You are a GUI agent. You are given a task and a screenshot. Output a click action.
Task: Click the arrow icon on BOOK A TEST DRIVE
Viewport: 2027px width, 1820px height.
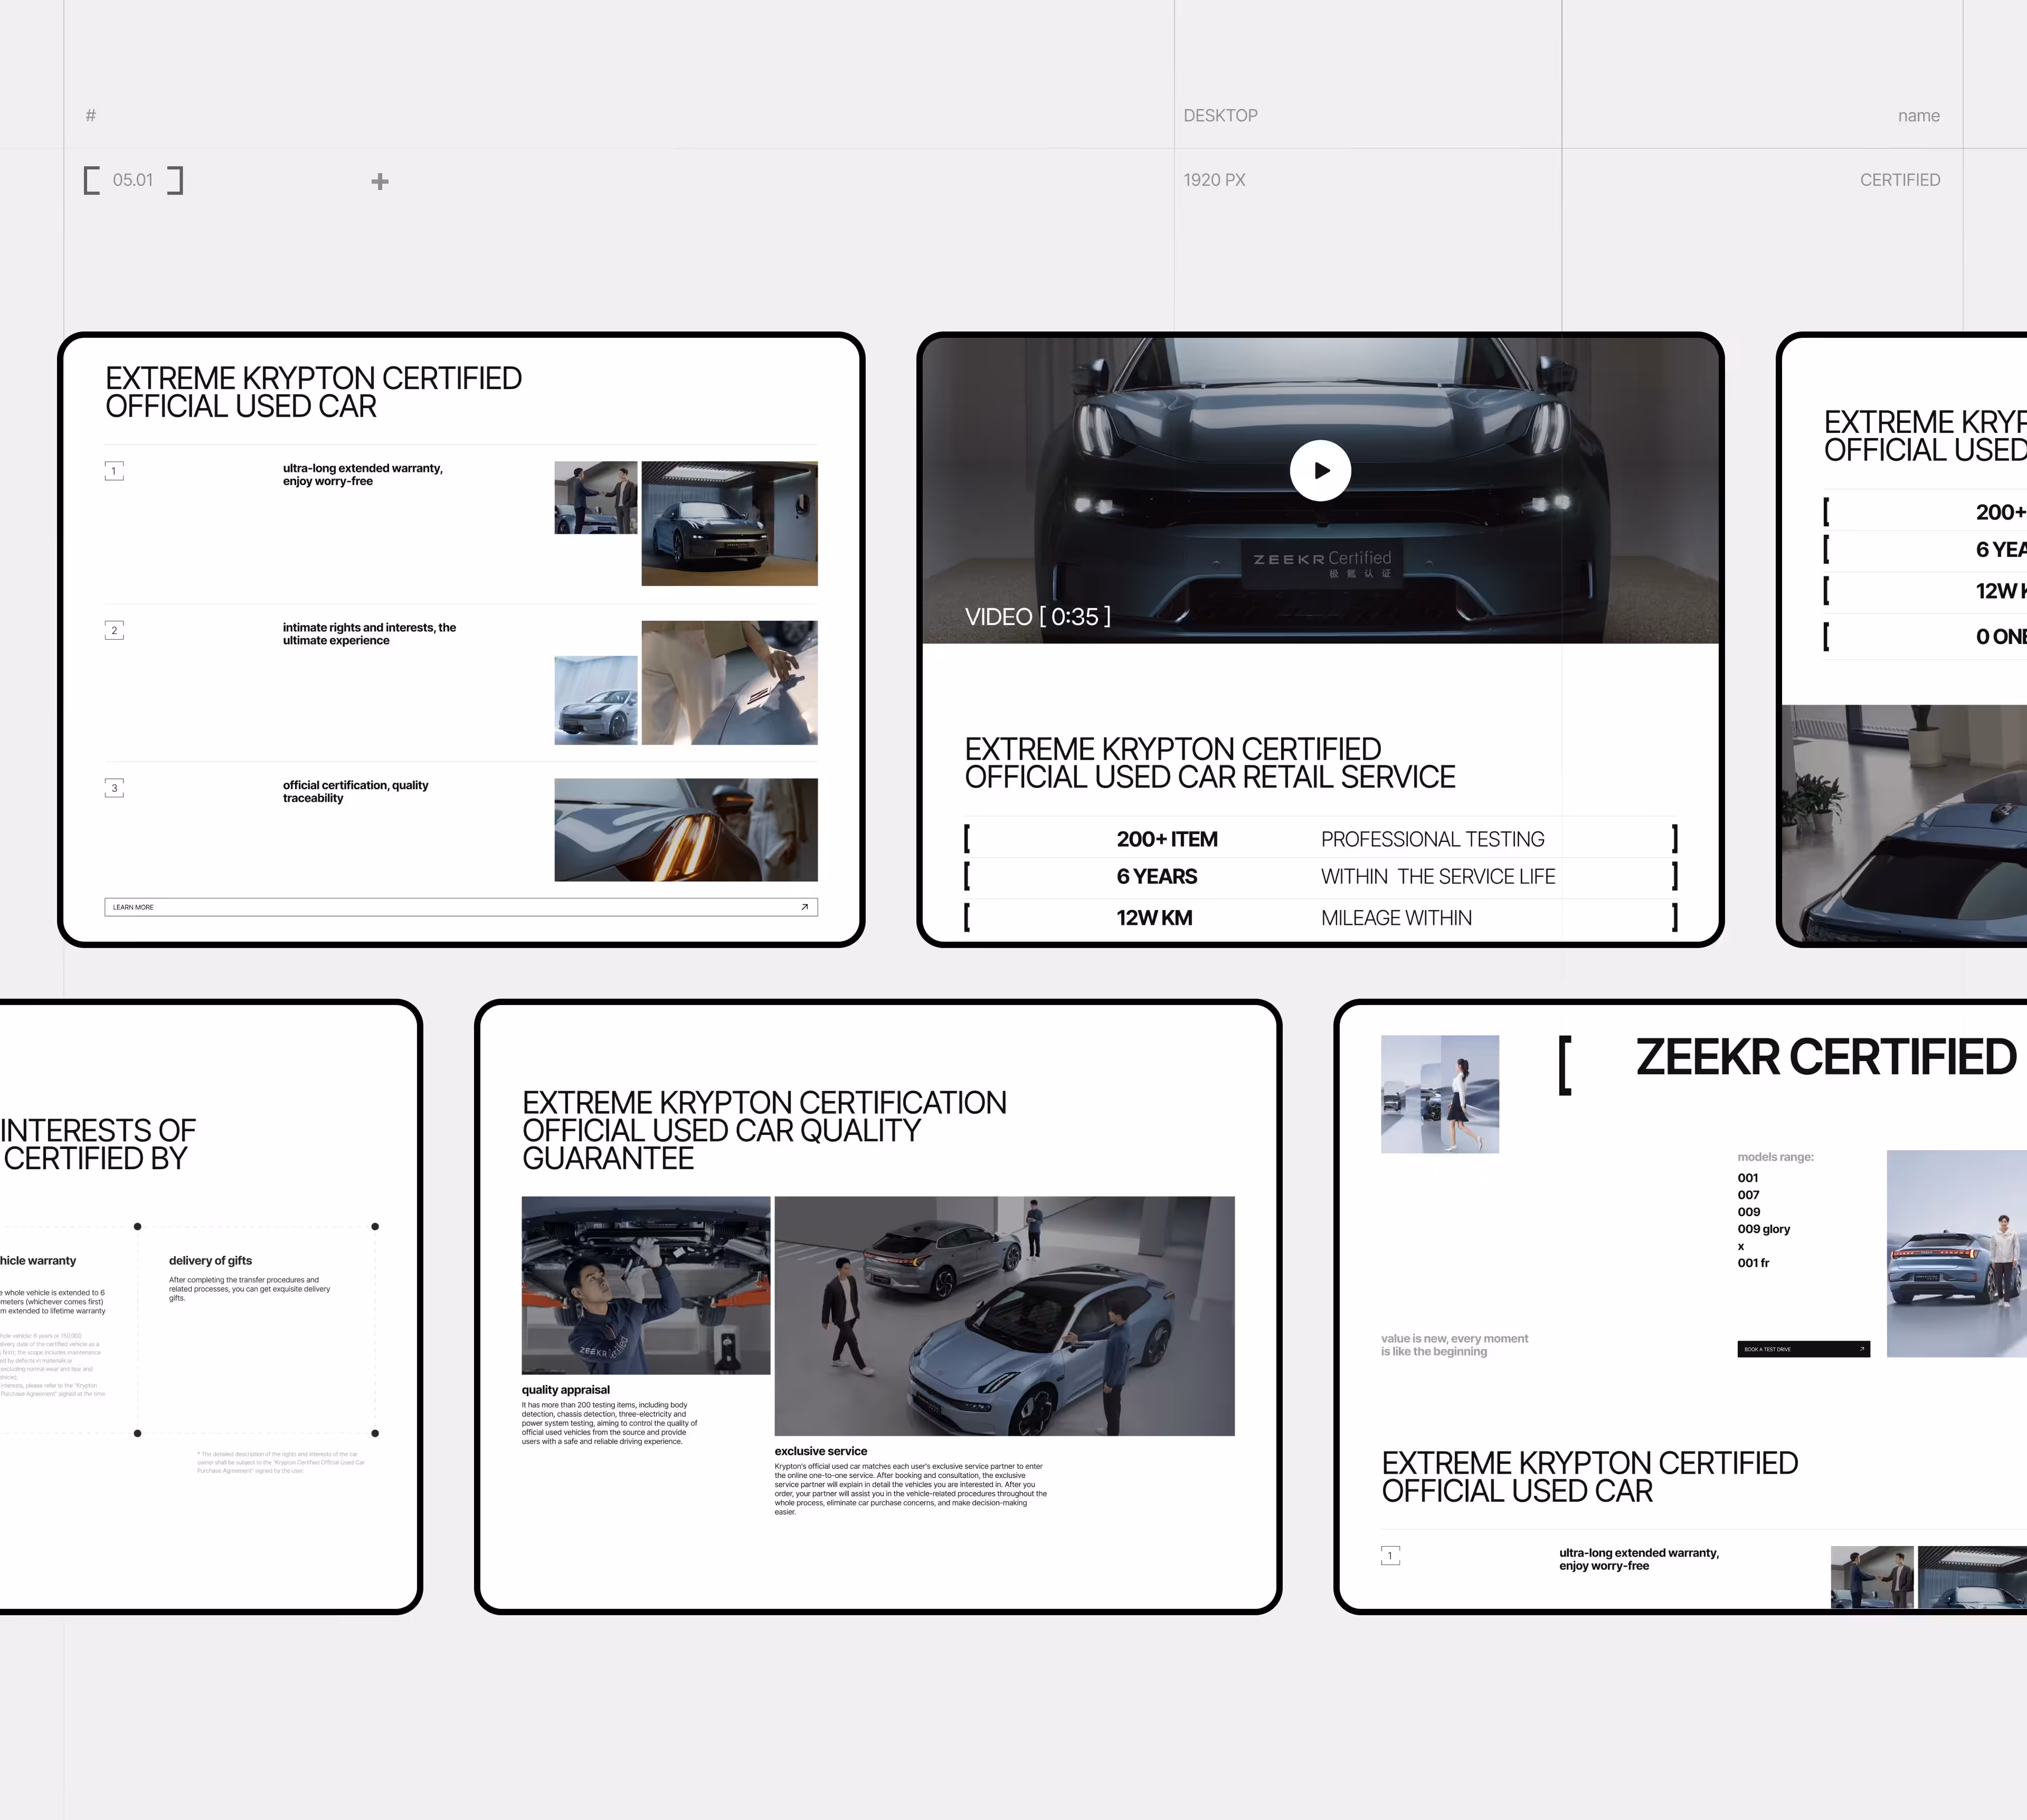pos(1861,1349)
